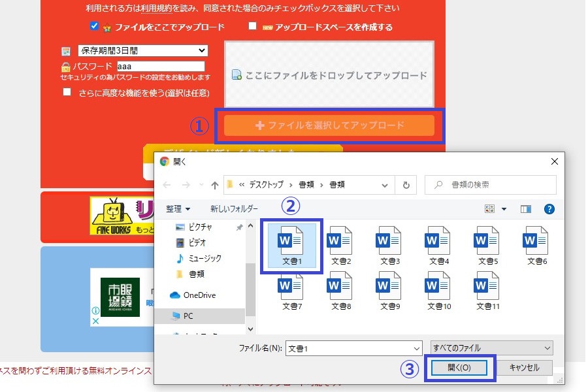This screenshot has height=392, width=588.
Task: Open the 整理 menu
Action: [x=178, y=209]
